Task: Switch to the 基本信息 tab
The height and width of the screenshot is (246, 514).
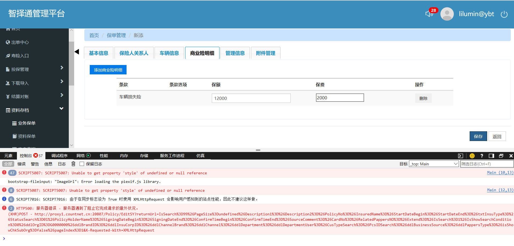Action: [x=99, y=53]
